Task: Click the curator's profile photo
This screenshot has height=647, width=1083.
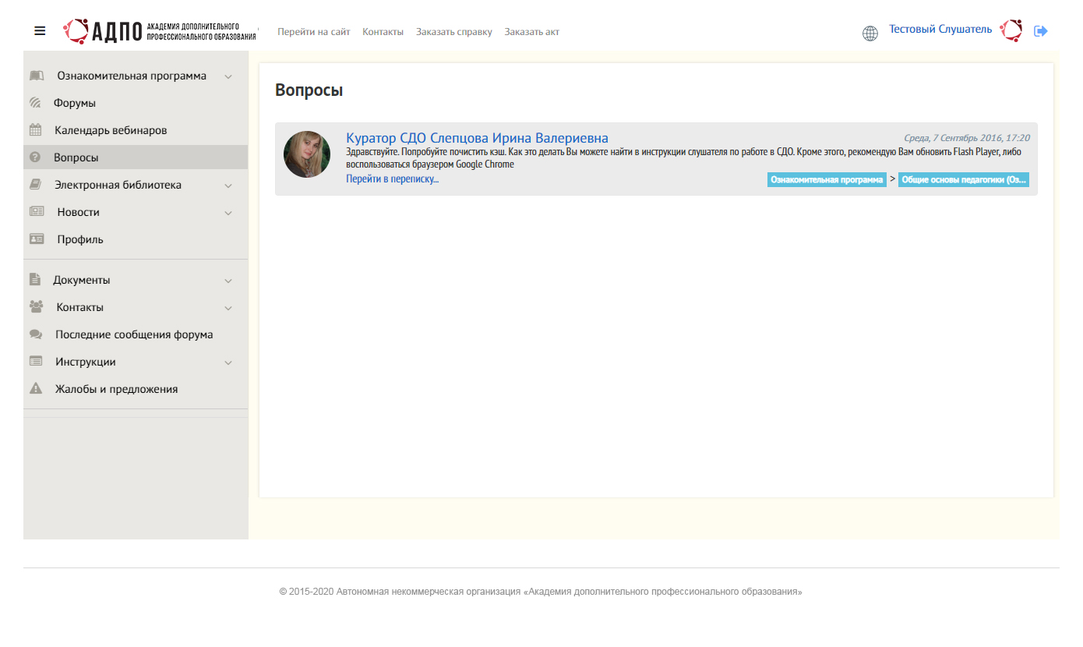Action: coord(307,154)
